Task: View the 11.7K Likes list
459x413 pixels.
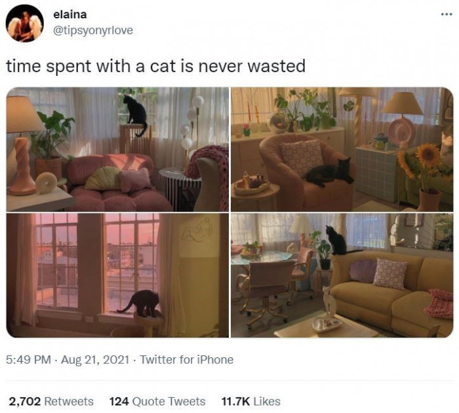Action: click(251, 401)
